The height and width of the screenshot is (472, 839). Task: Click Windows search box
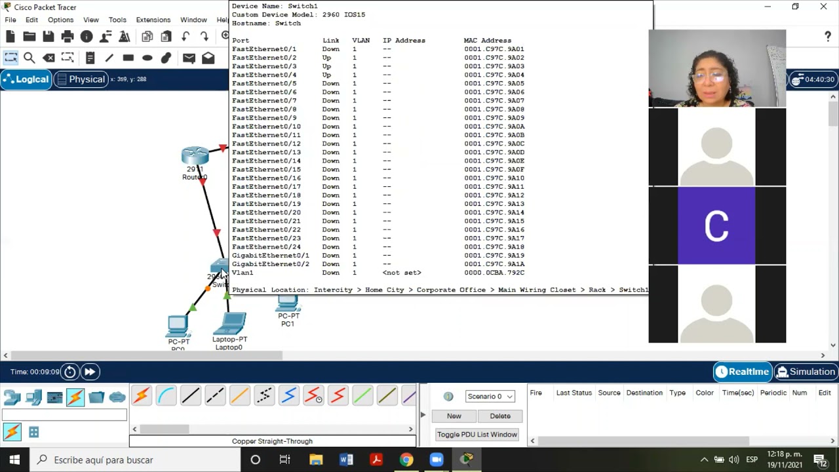click(134, 460)
